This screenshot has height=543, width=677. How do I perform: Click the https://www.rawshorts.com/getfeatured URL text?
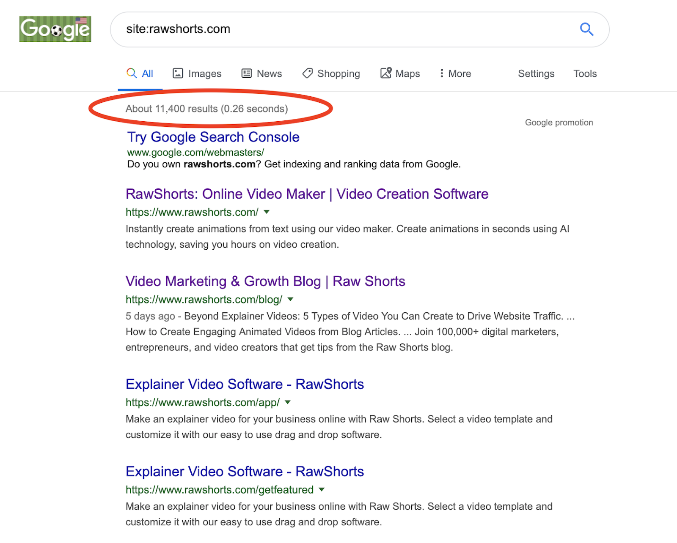[x=220, y=490]
